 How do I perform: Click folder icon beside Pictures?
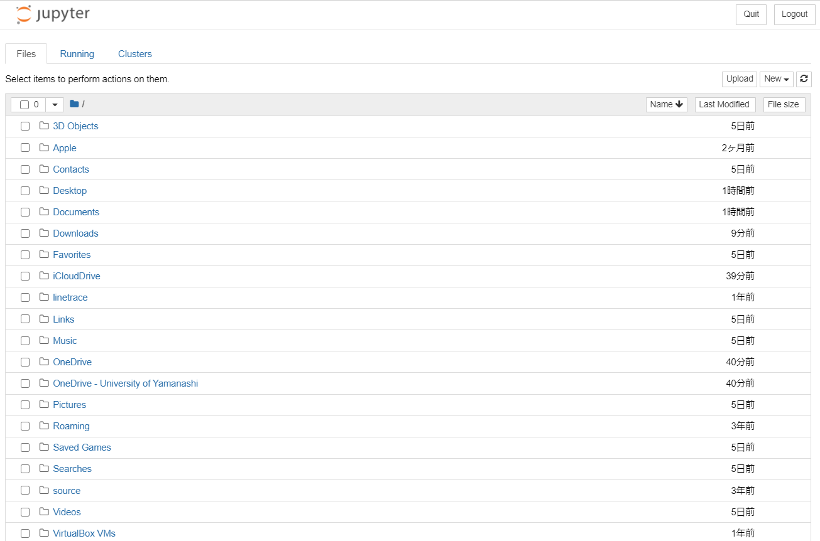coord(44,404)
